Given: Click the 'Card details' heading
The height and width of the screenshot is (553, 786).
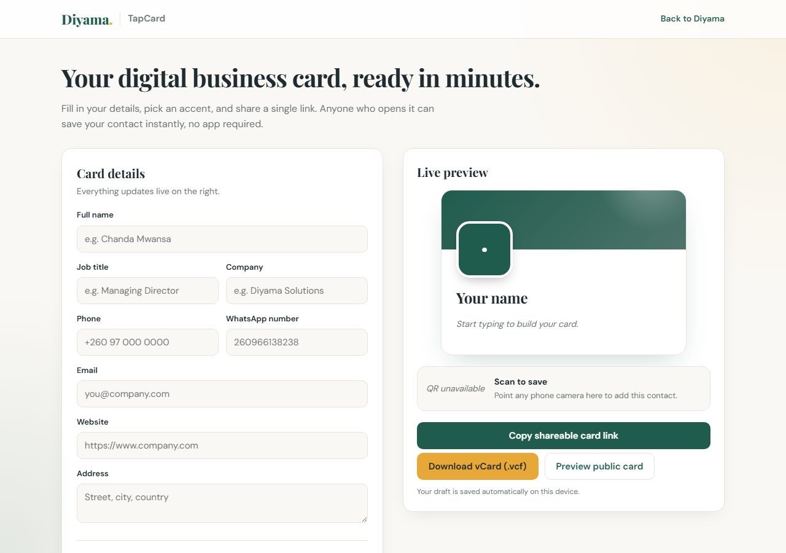Looking at the screenshot, I should coord(111,174).
